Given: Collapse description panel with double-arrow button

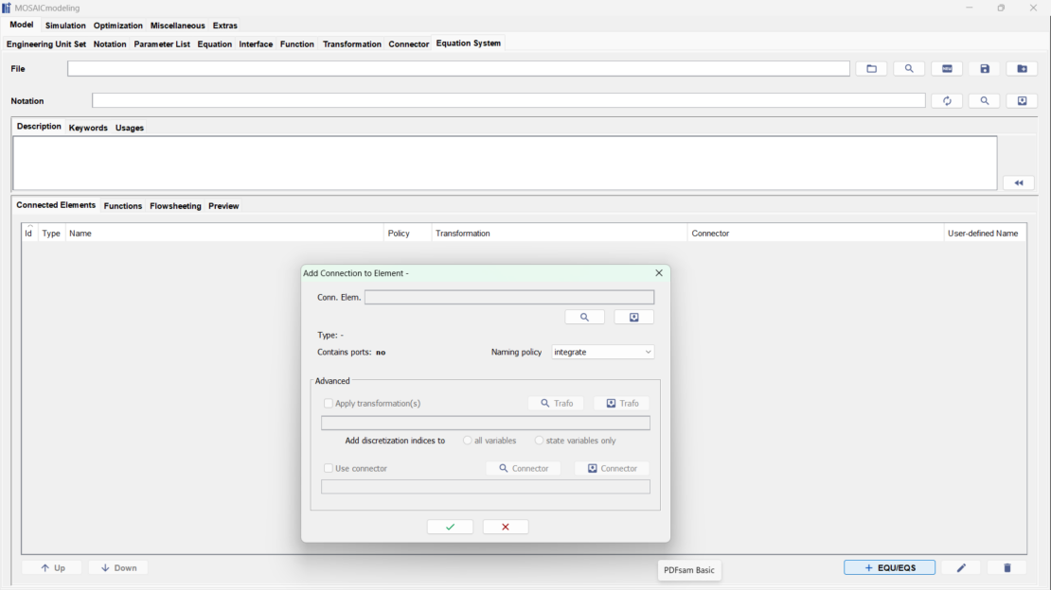Looking at the screenshot, I should click(x=1019, y=182).
